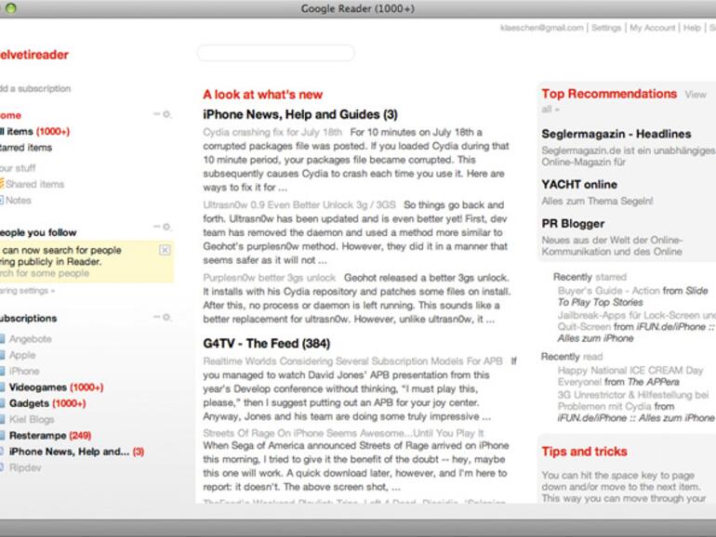Open Cydia crashing fix for July 18th

pyautogui.click(x=272, y=132)
